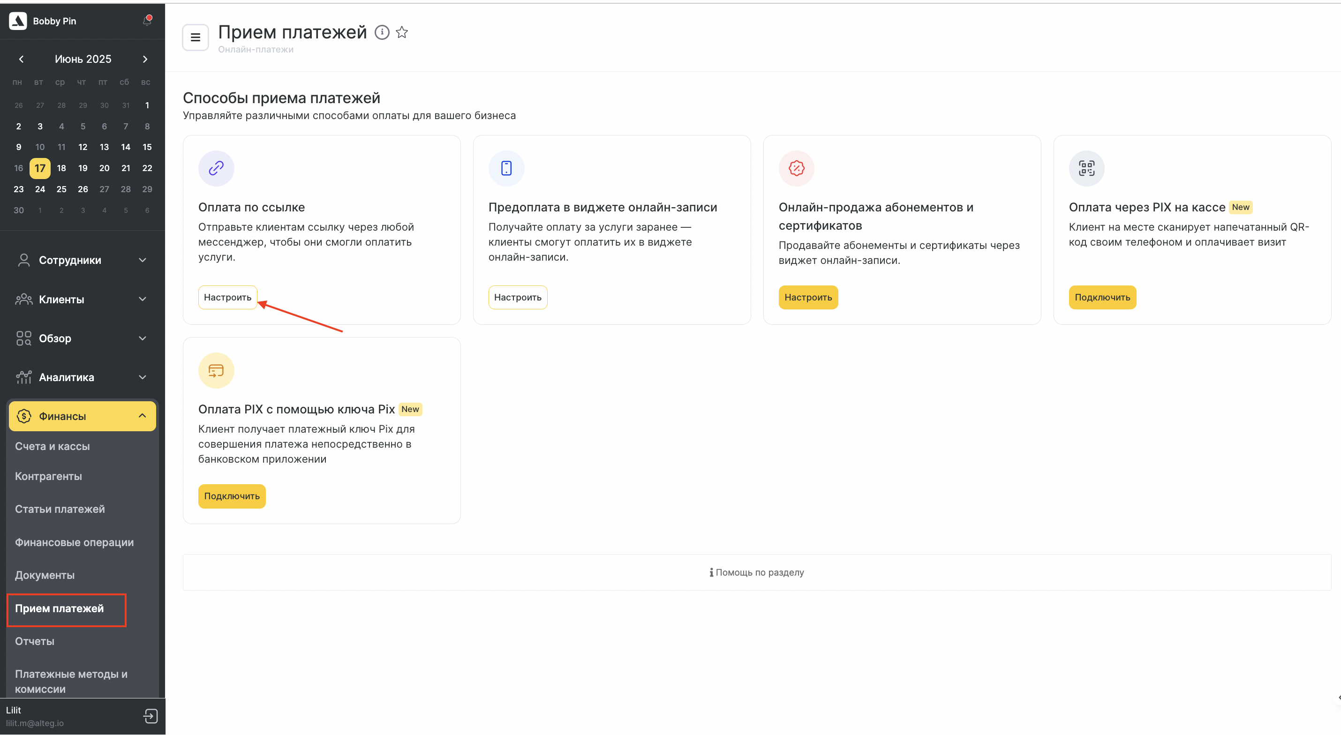Expand the Клиенты menu section

[x=82, y=300]
